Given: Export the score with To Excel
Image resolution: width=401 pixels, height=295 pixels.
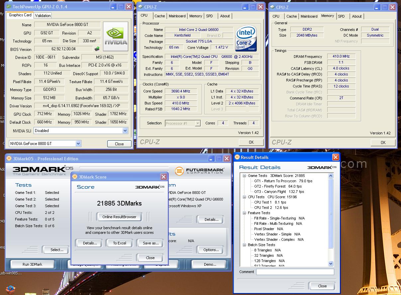Looking at the screenshot, I should [x=120, y=243].
